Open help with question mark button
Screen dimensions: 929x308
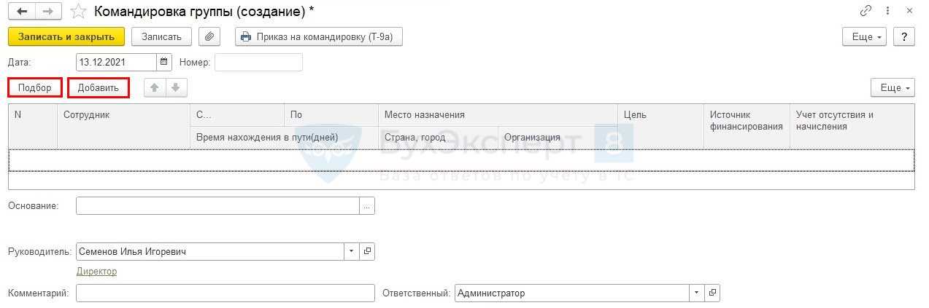pos(904,36)
